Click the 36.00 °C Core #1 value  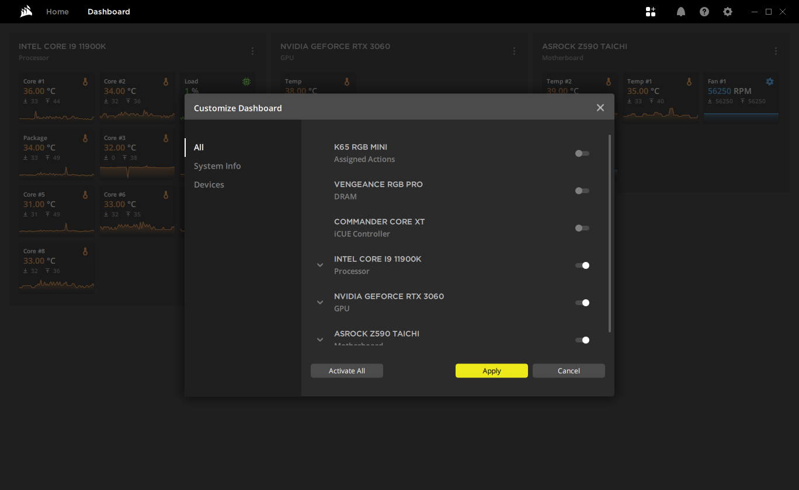pos(39,91)
